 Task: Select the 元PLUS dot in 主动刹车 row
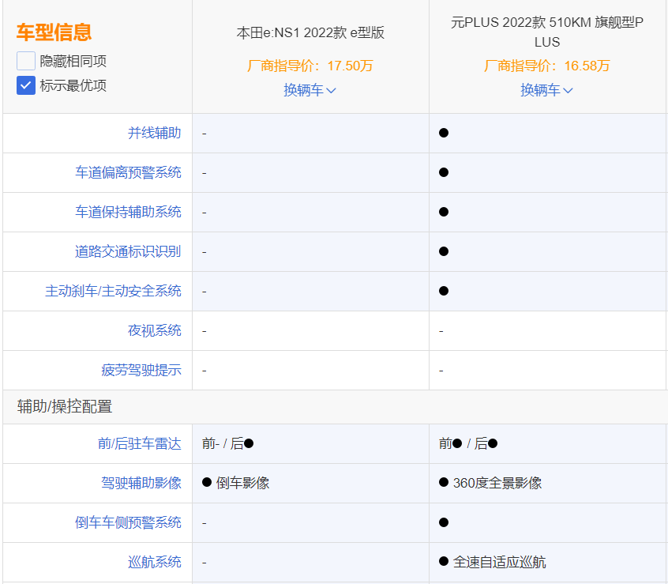coord(444,291)
